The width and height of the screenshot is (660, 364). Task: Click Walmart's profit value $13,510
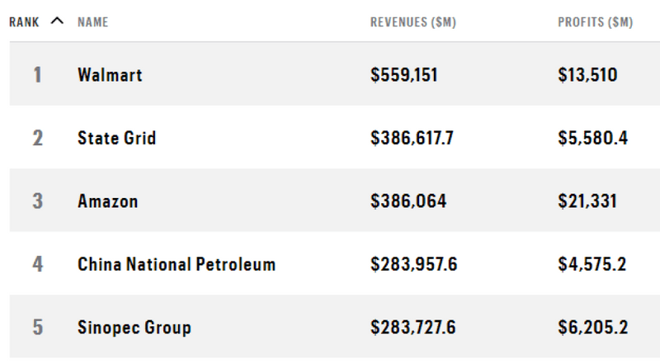tap(587, 75)
